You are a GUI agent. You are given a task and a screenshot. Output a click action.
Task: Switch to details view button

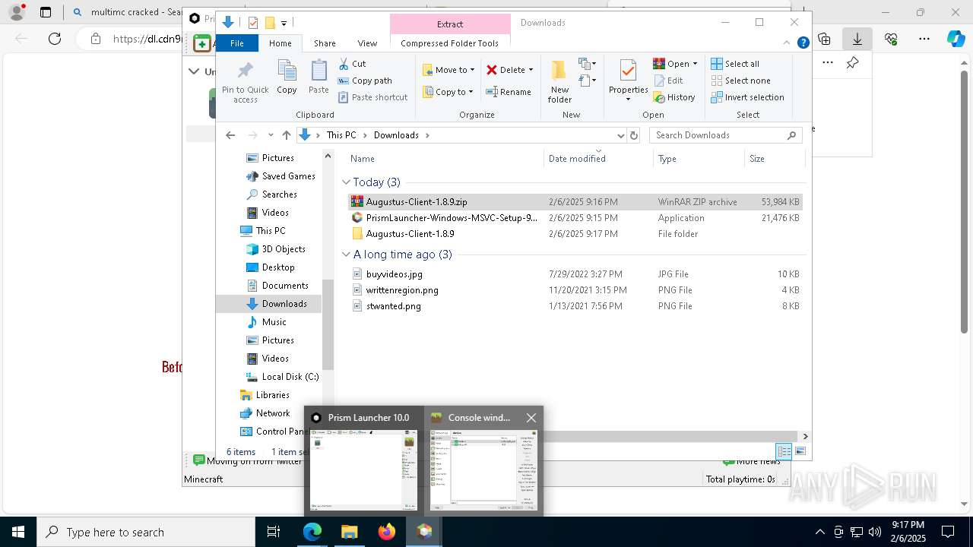point(784,451)
